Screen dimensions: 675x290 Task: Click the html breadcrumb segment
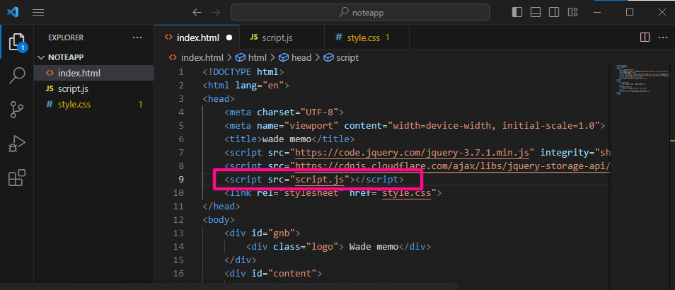tap(251, 57)
